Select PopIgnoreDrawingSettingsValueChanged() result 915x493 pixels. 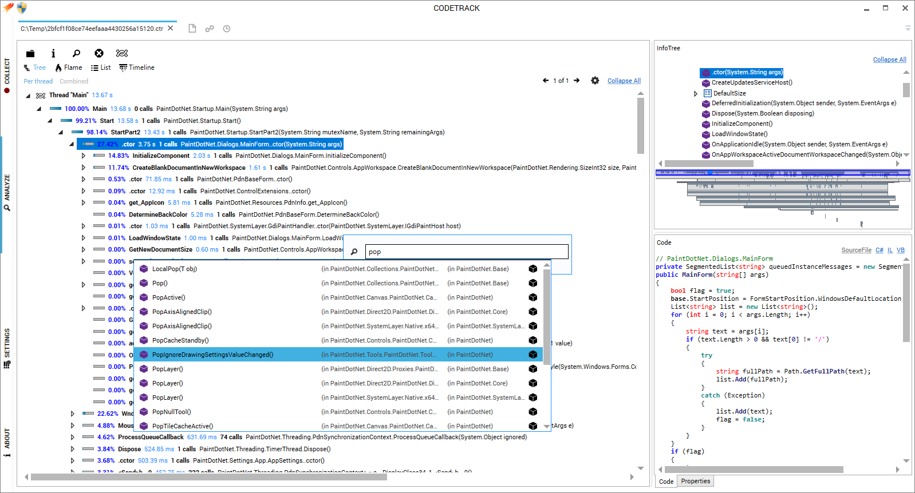pyautogui.click(x=338, y=355)
